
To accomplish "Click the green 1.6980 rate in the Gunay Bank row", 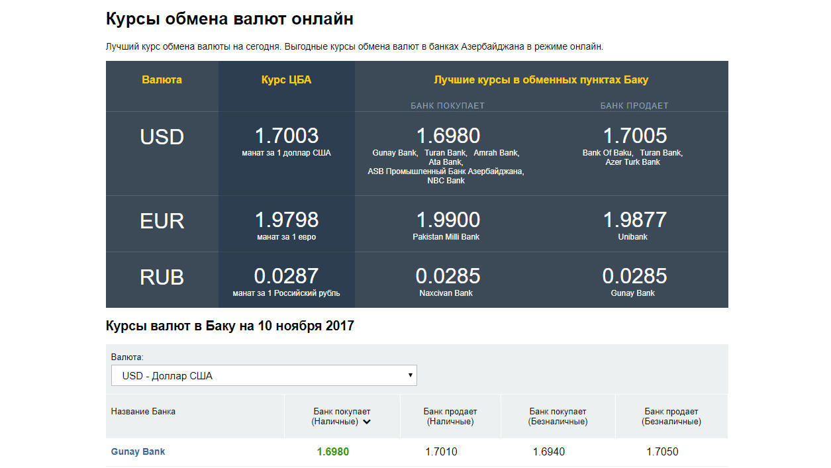I will click(332, 452).
